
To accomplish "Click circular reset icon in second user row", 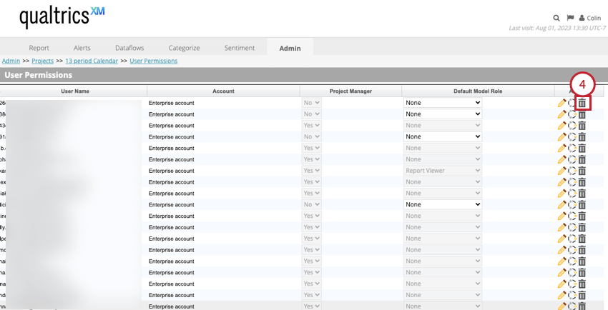I will click(572, 114).
